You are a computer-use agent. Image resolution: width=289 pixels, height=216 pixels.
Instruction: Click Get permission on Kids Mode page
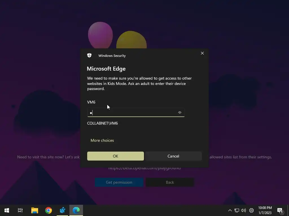pyautogui.click(x=119, y=182)
